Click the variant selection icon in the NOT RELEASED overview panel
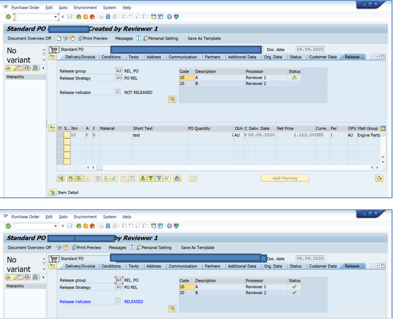Screen dimensions: 393x319 coord(10,68)
